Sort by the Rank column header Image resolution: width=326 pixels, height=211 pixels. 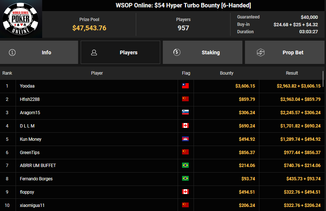pyautogui.click(x=7, y=73)
